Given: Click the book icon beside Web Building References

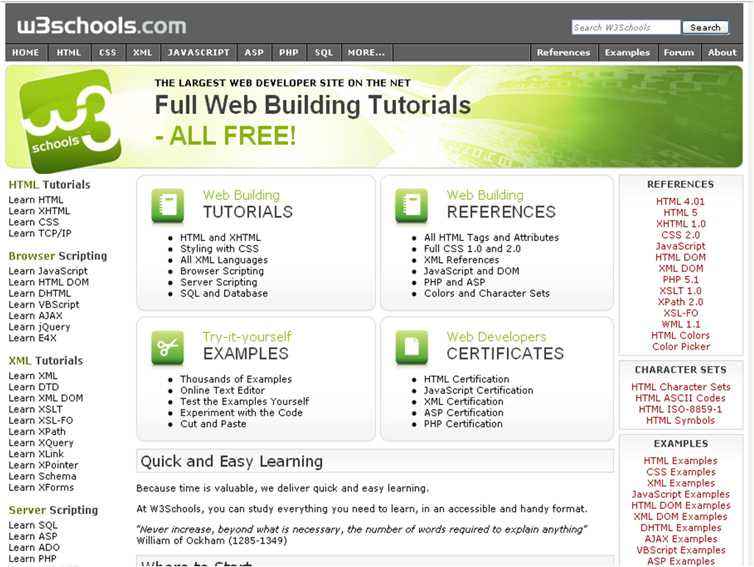Looking at the screenshot, I should [x=412, y=206].
